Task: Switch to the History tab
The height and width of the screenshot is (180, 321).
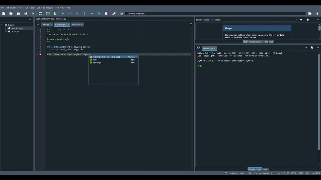Action: [265, 169]
